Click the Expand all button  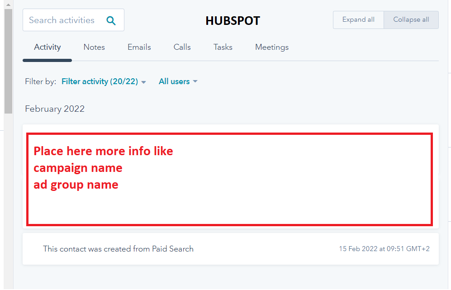pos(358,20)
